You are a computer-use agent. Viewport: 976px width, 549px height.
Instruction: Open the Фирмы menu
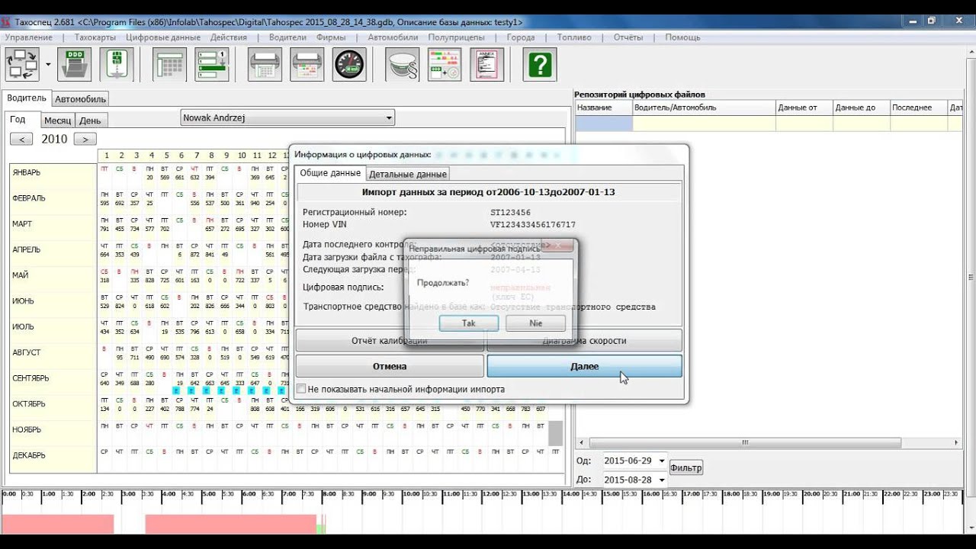(330, 37)
